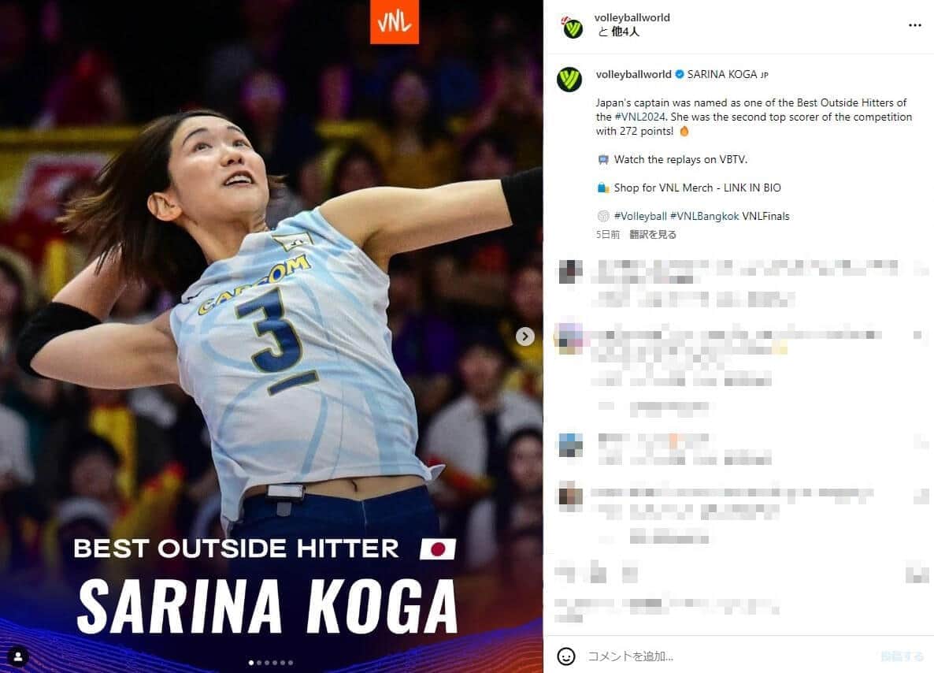Open the three-dot more options menu
This screenshot has height=673, width=934.
point(914,25)
